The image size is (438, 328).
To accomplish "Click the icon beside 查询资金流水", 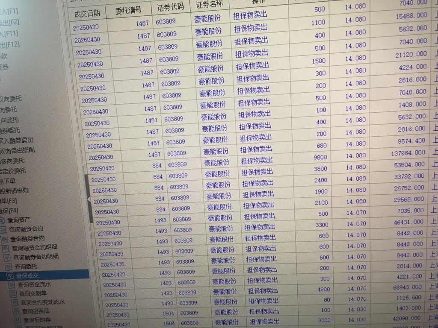I will pos(12,285).
